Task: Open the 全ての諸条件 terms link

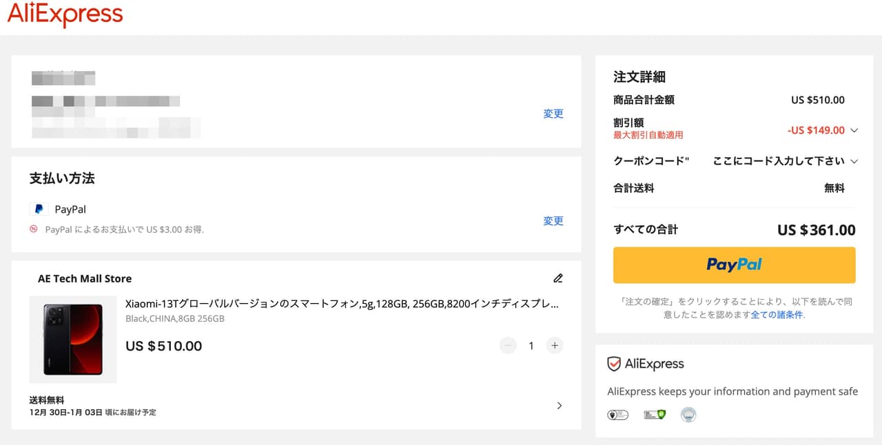Action: (777, 315)
